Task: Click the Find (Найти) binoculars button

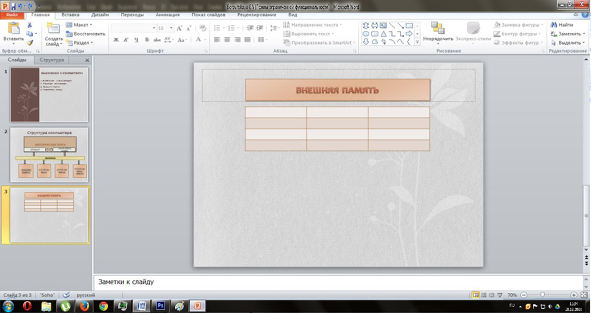Action: [x=561, y=25]
